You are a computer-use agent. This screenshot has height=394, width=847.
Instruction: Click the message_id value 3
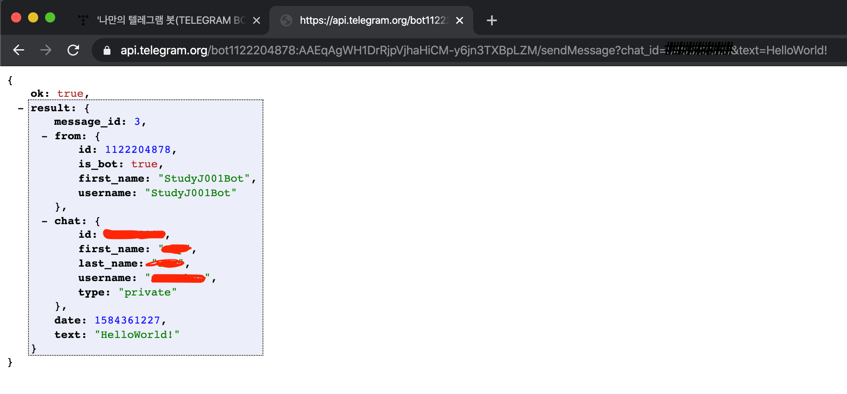[x=137, y=122]
